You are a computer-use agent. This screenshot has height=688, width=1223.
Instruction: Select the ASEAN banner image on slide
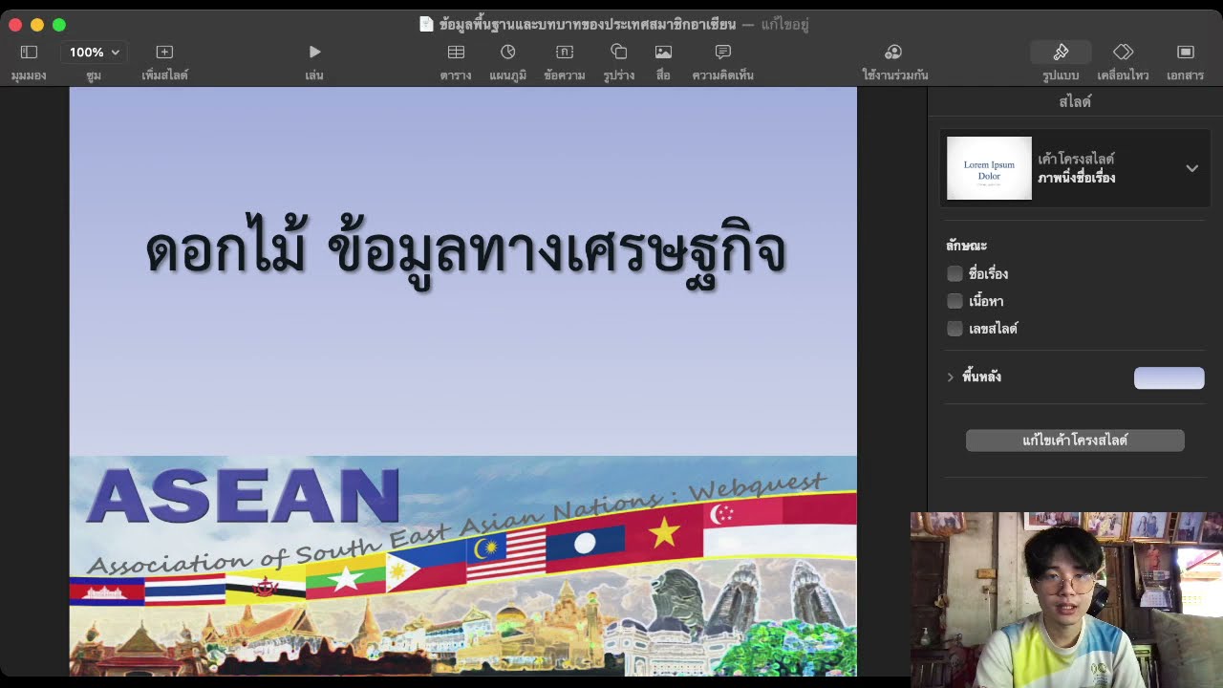(462, 566)
